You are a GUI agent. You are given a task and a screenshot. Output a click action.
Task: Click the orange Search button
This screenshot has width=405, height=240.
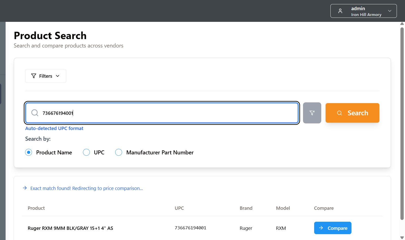(352, 113)
